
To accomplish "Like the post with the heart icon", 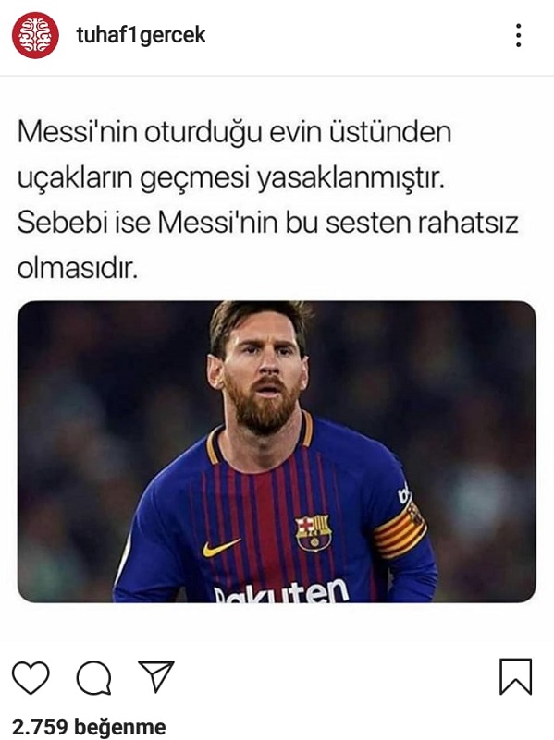I will coord(31,677).
